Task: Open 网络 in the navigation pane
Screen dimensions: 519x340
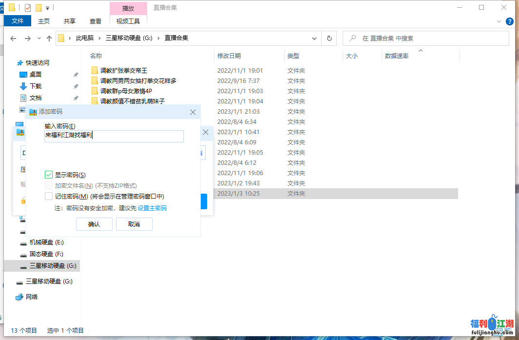Action: [31, 297]
